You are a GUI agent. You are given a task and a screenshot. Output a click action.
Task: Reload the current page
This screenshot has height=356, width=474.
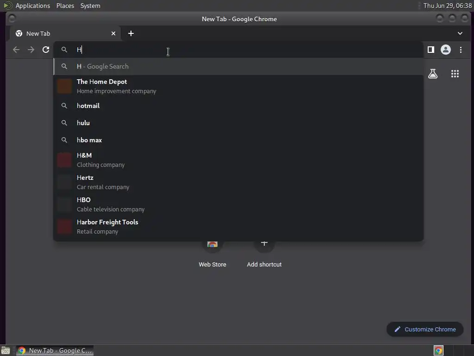[46, 50]
